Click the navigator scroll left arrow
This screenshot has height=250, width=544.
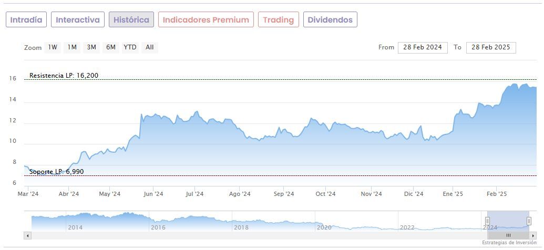pyautogui.click(x=27, y=235)
